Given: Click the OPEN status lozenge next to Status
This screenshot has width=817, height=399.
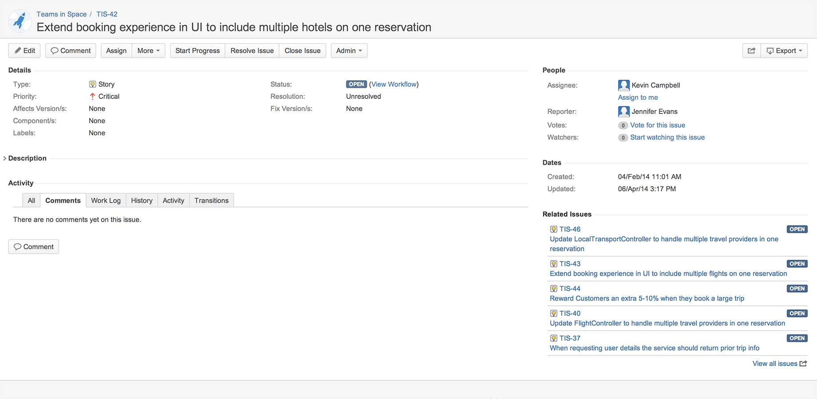Looking at the screenshot, I should (356, 84).
